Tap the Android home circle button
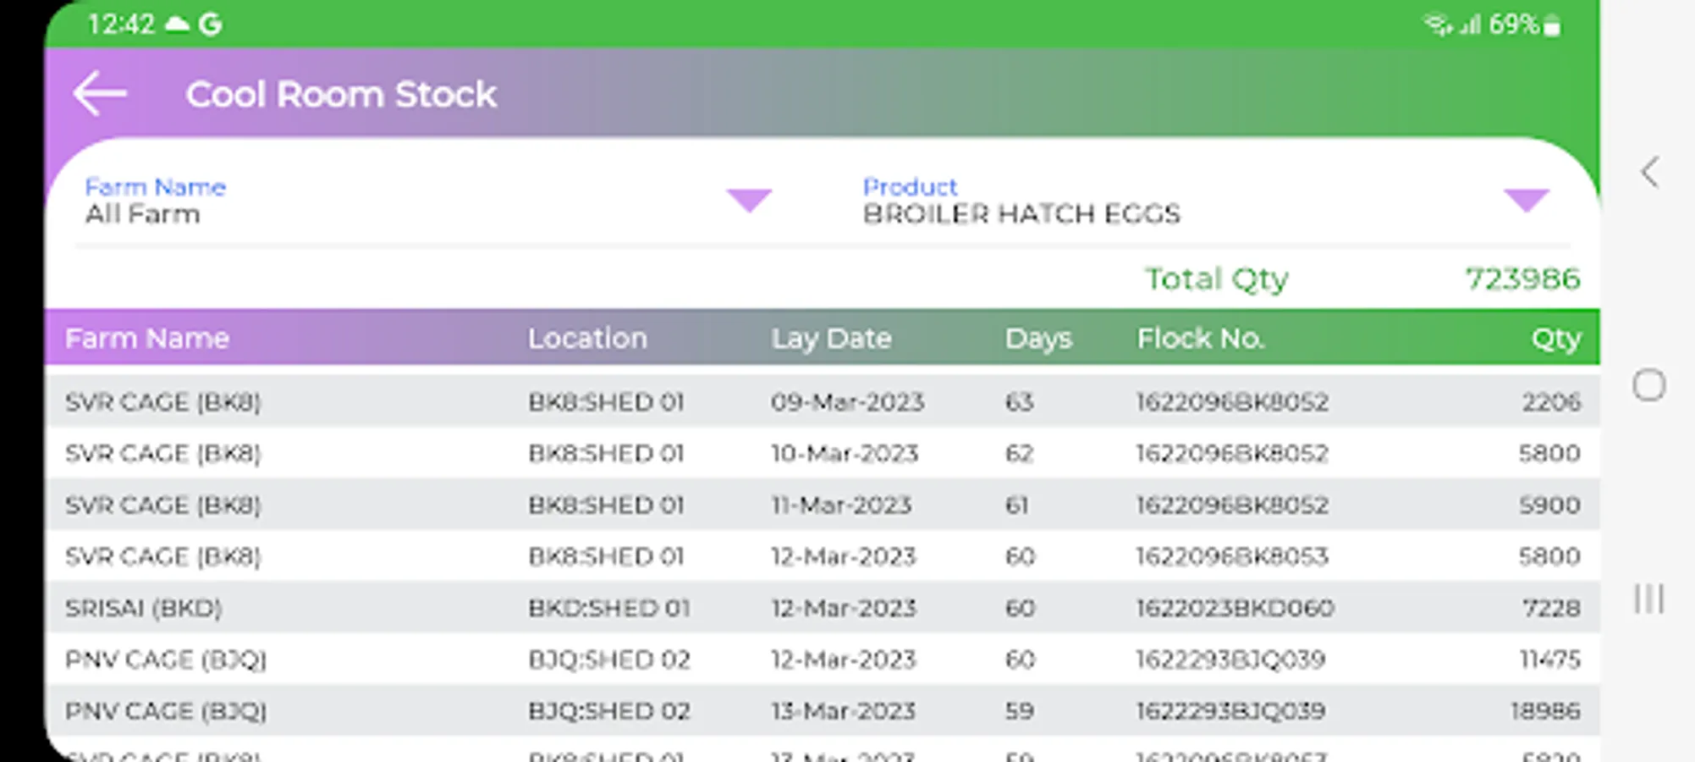1695x762 pixels. click(x=1648, y=386)
